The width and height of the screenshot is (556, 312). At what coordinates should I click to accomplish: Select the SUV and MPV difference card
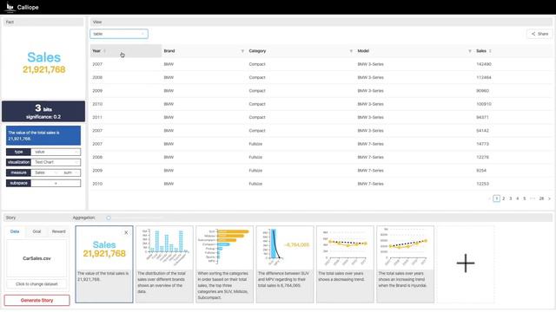(x=285, y=264)
